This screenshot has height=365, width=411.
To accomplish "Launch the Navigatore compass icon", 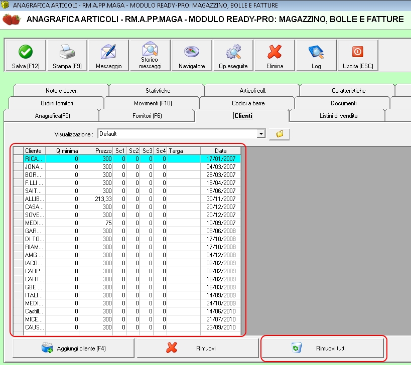I will point(192,52).
